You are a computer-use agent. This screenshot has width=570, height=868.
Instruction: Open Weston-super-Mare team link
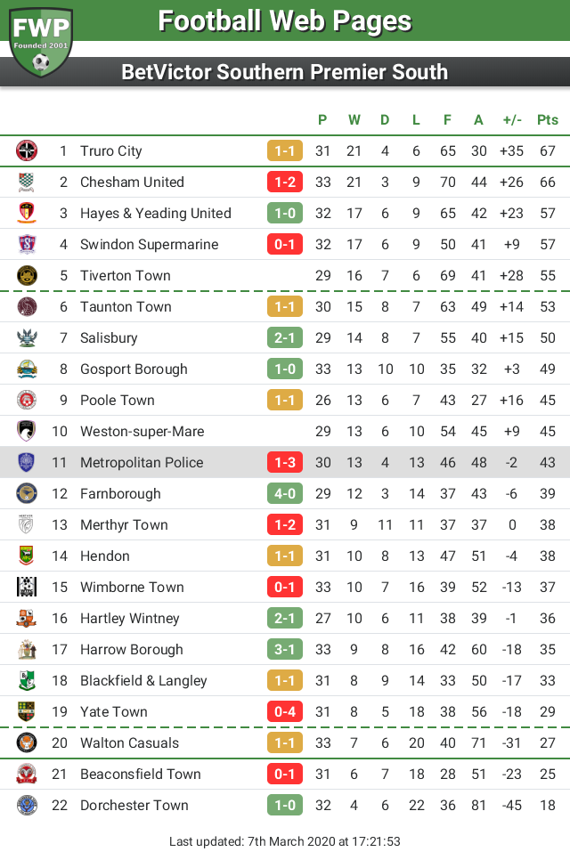[142, 431]
